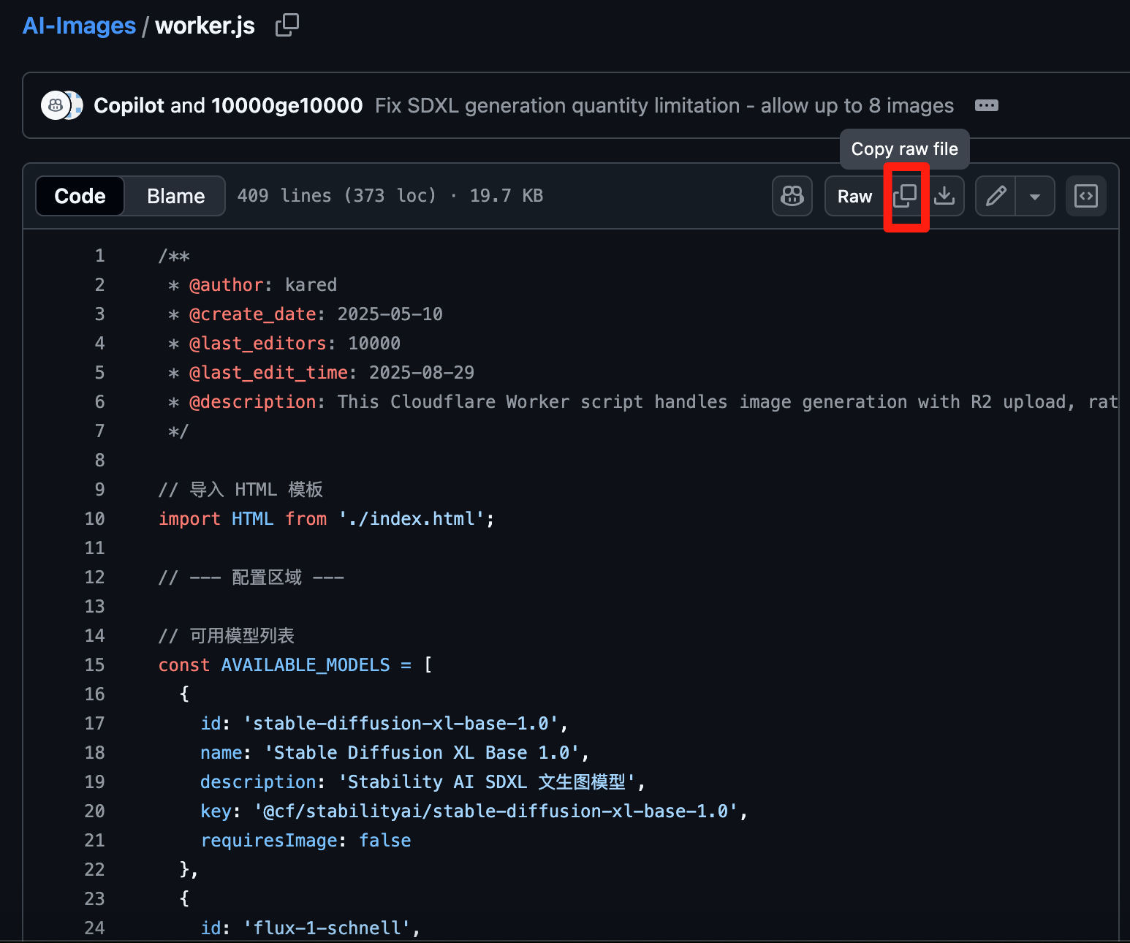Screen dimensions: 1130x943
Task: Click '@last_editors' tag on line 4
Action: [x=257, y=344]
